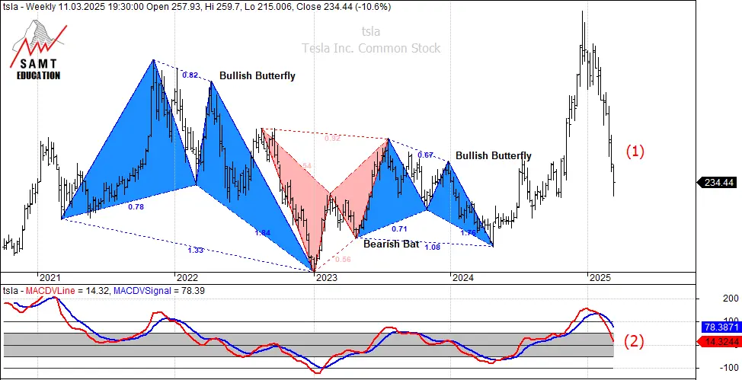The height and width of the screenshot is (380, 742).
Task: Click the 1.08 ratio label
Action: (x=433, y=247)
